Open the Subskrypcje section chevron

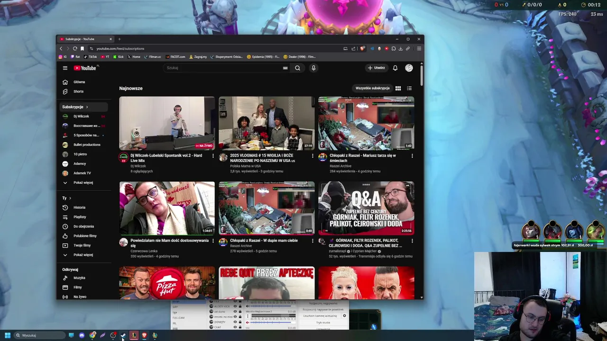tap(87, 107)
